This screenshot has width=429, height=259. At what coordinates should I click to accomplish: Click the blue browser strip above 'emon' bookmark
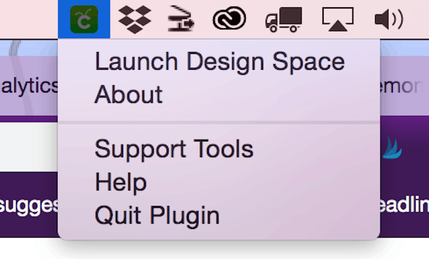tap(404, 48)
